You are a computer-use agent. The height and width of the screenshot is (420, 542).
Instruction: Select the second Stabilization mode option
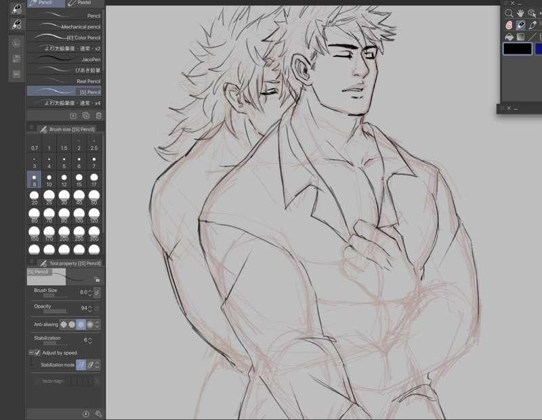coord(90,364)
